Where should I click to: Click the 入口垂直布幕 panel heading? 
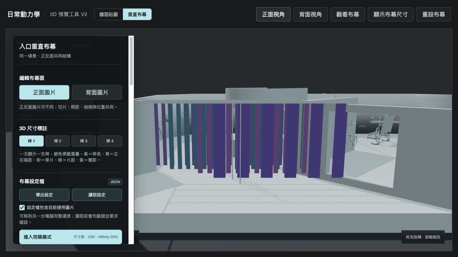[x=38, y=46]
